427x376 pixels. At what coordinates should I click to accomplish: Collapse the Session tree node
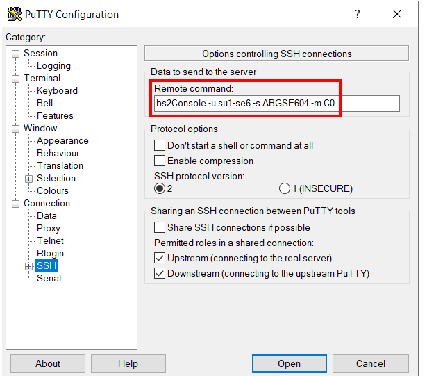17,54
